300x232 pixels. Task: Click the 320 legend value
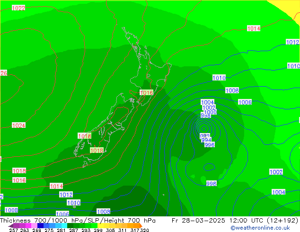144,230
